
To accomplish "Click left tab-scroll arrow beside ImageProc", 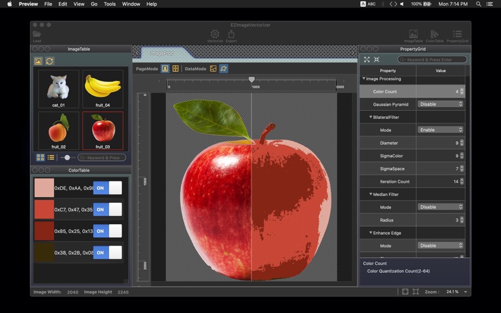I will pyautogui.click(x=137, y=53).
